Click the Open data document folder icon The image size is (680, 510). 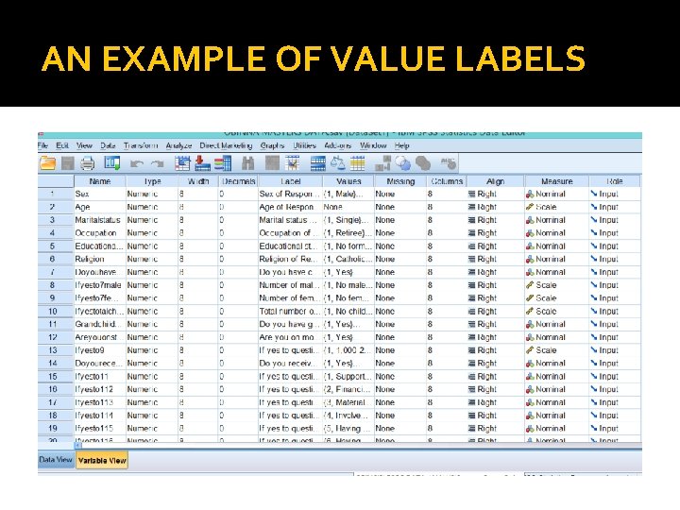47,163
